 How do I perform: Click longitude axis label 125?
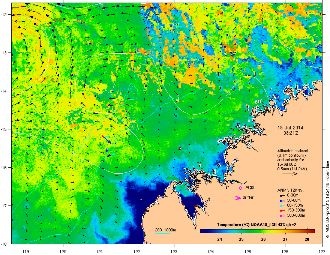pyautogui.click(x=248, y=251)
